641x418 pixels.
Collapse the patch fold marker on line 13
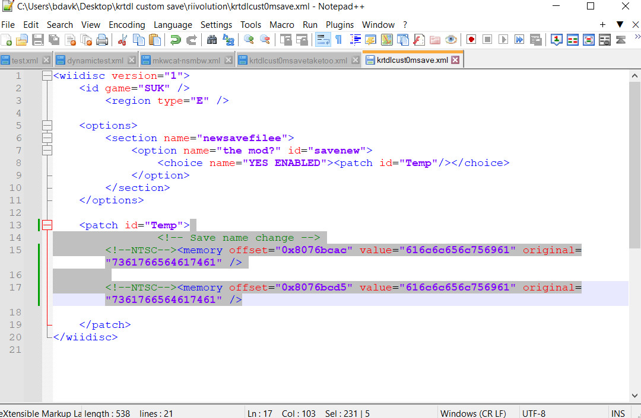click(x=47, y=225)
